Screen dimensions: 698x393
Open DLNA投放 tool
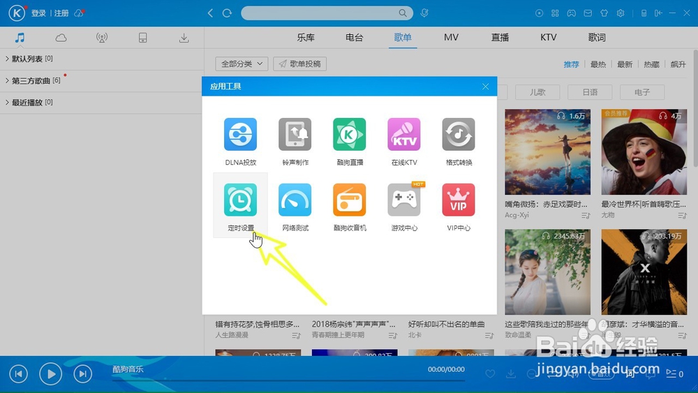coord(240,142)
